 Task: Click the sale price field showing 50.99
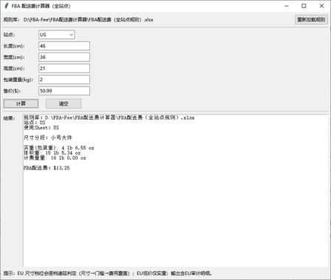click(x=64, y=91)
